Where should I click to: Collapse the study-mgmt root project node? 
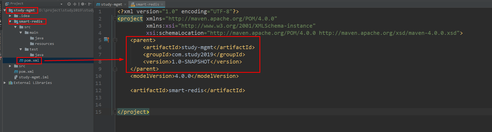tap(5, 10)
